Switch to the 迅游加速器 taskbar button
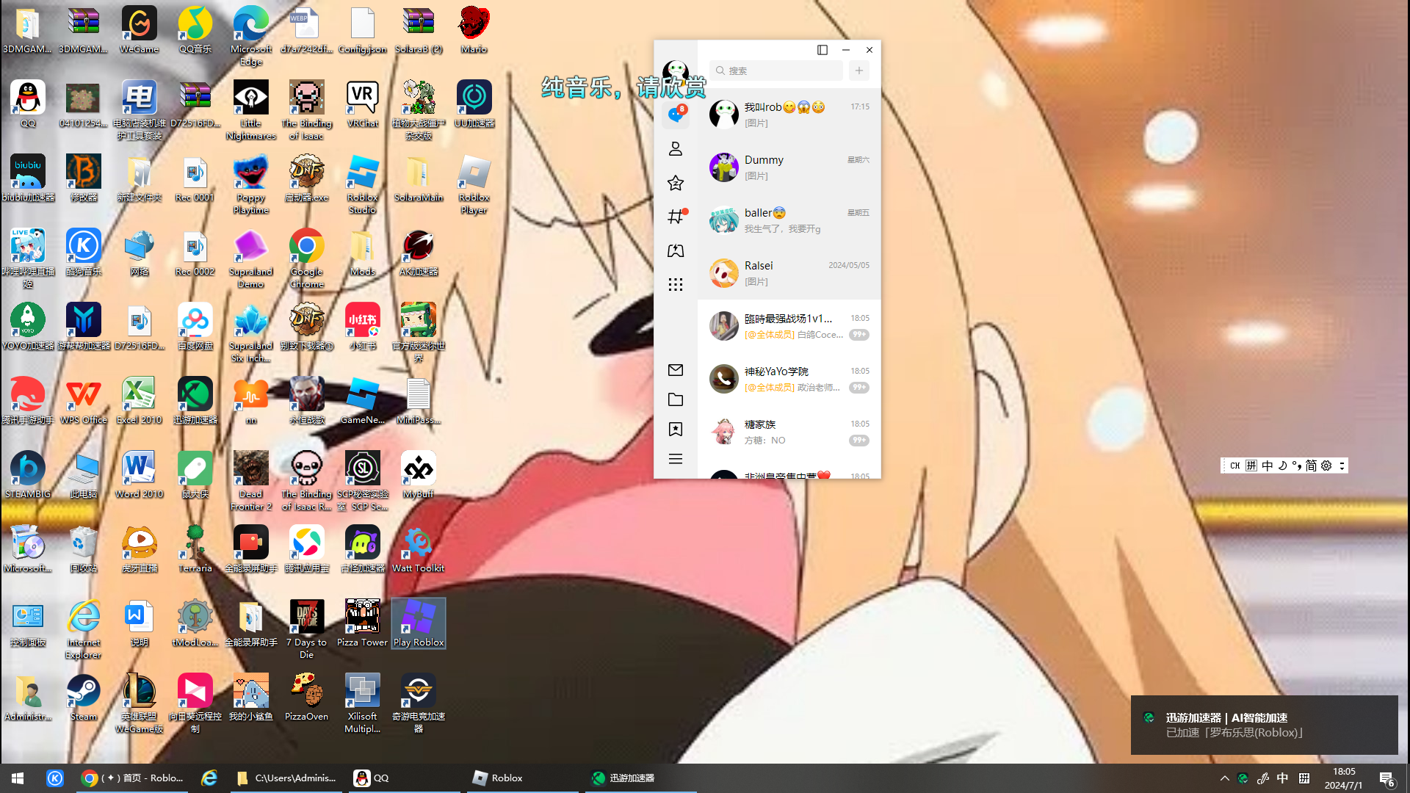The width and height of the screenshot is (1410, 793). pos(641,778)
